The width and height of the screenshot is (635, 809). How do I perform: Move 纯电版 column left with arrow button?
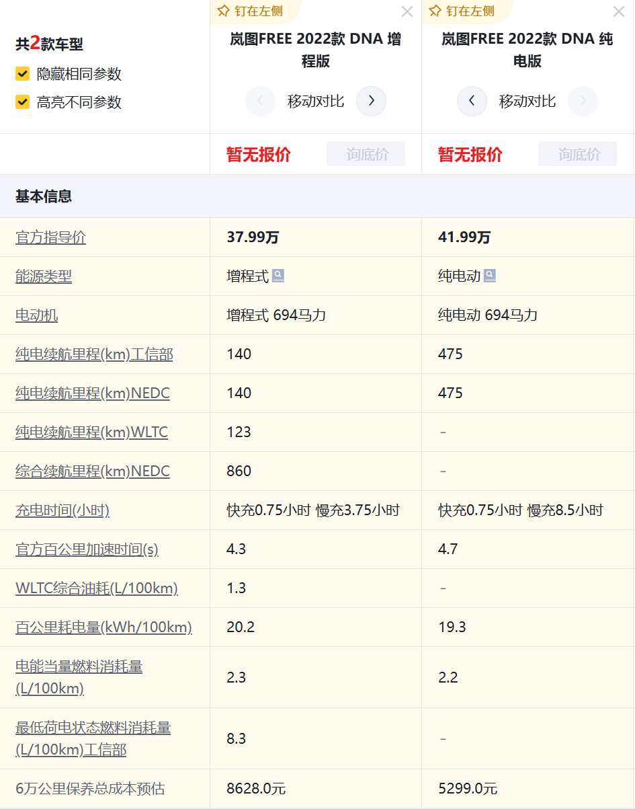[x=472, y=102]
